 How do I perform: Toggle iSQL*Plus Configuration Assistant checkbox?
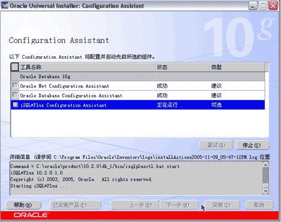[15, 105]
